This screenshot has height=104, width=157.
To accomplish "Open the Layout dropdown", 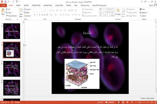I will (x=27, y=9).
